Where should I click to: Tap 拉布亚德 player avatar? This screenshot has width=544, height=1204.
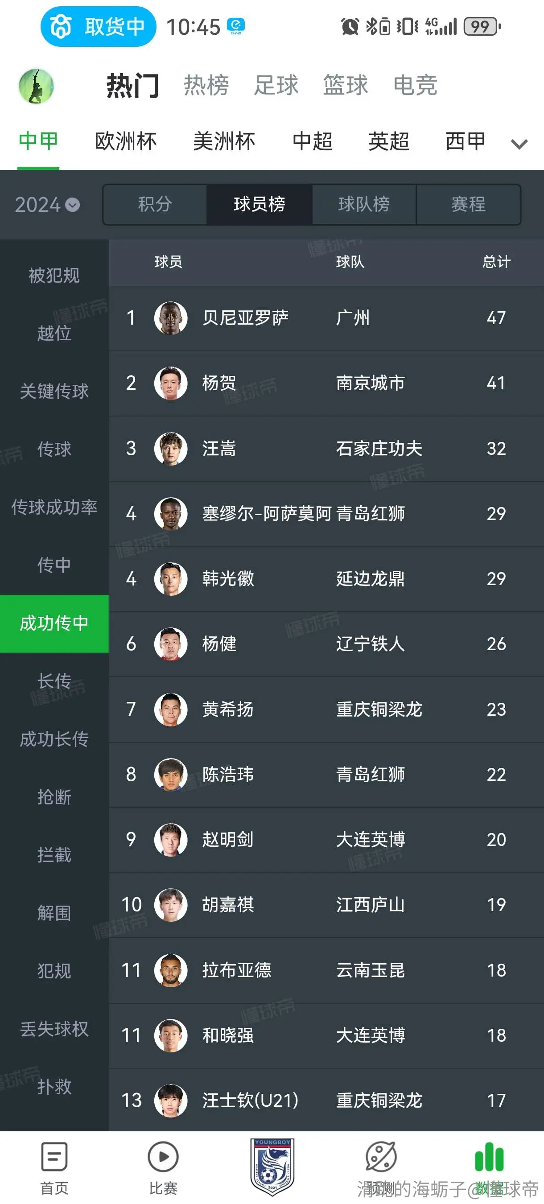tap(171, 970)
